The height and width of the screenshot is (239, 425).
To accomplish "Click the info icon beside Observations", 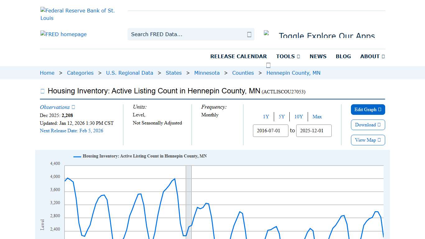I will coord(72,107).
